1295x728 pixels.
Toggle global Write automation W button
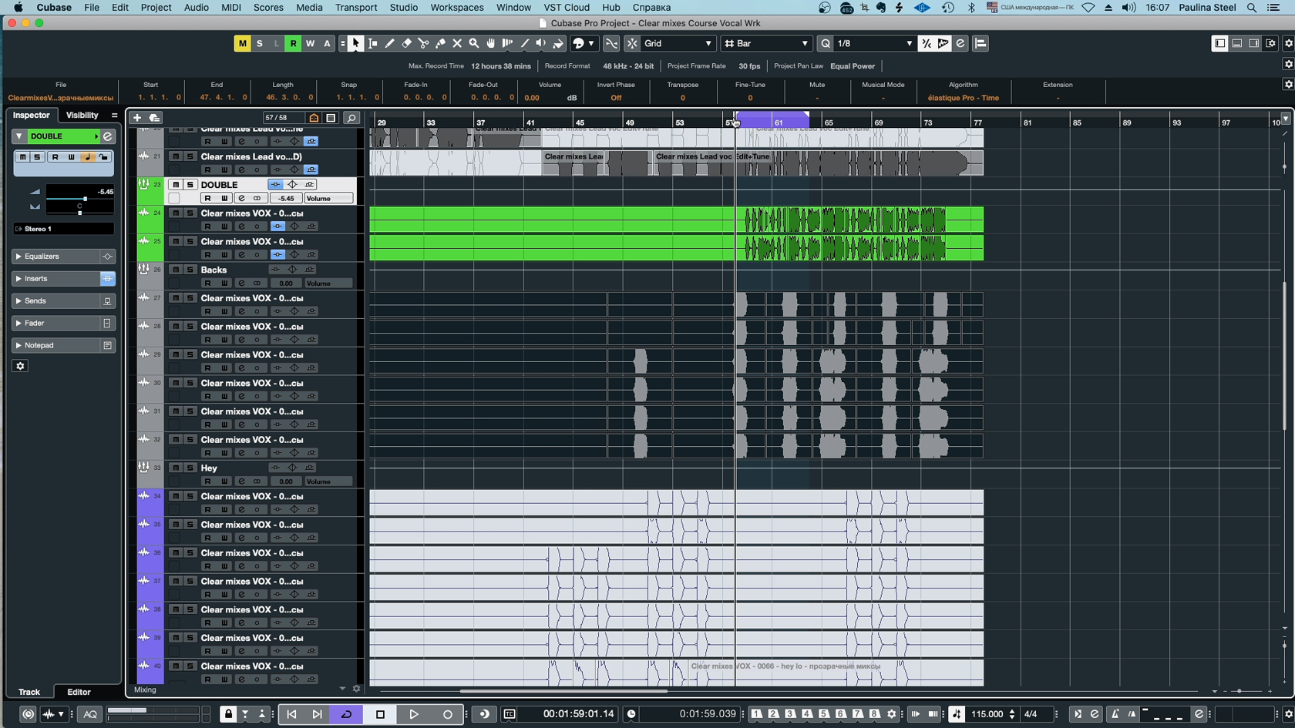[x=310, y=43]
